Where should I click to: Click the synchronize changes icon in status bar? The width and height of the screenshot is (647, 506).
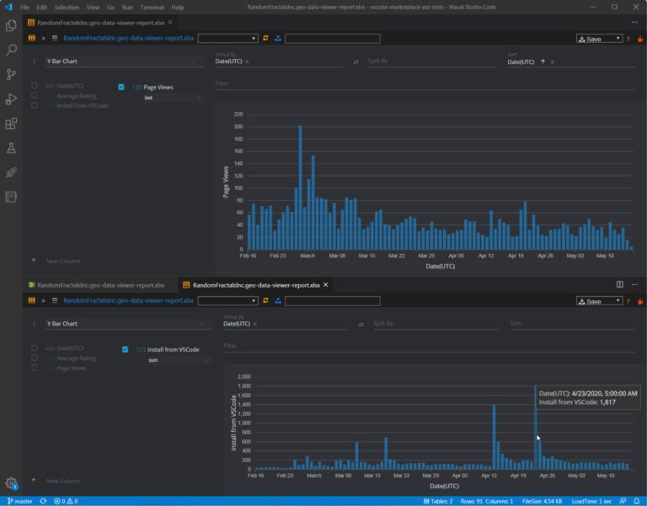(43, 501)
